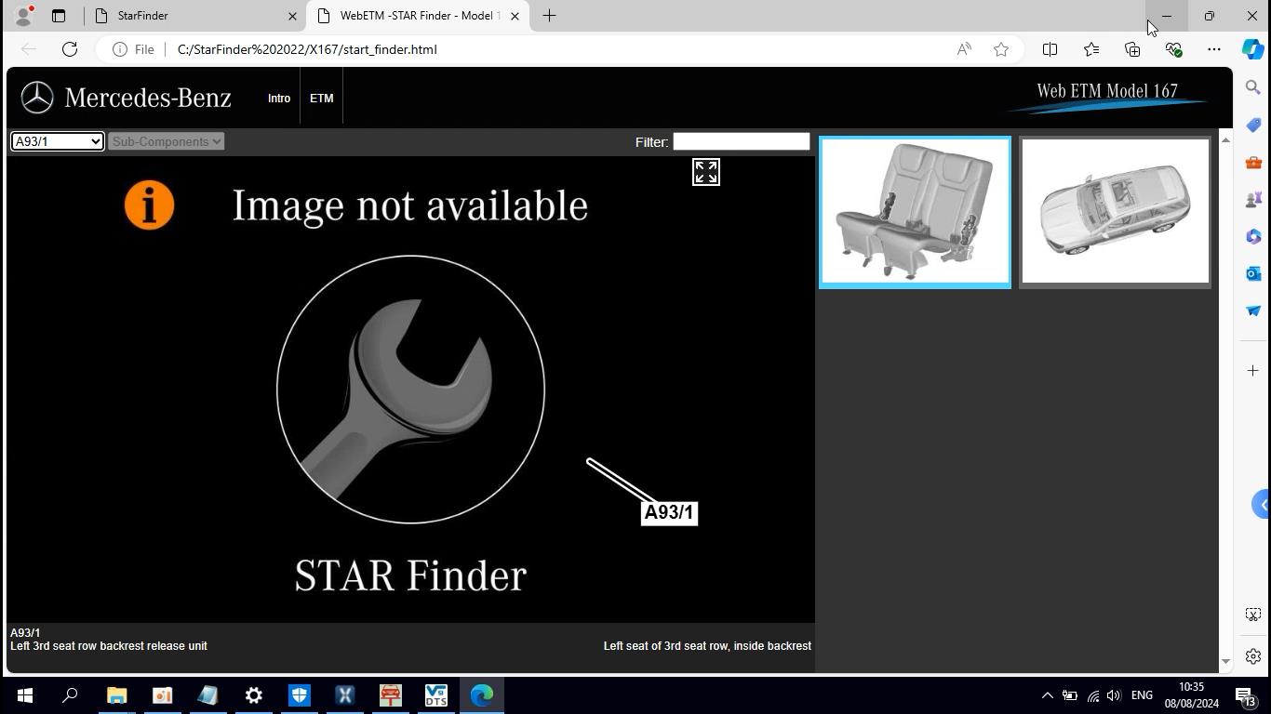Open the notification center

point(1245,695)
